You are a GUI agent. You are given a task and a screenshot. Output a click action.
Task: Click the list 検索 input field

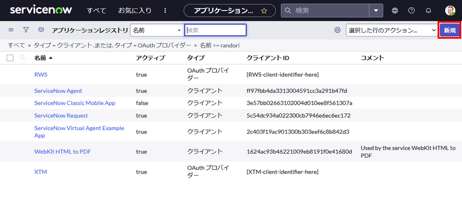pos(215,30)
